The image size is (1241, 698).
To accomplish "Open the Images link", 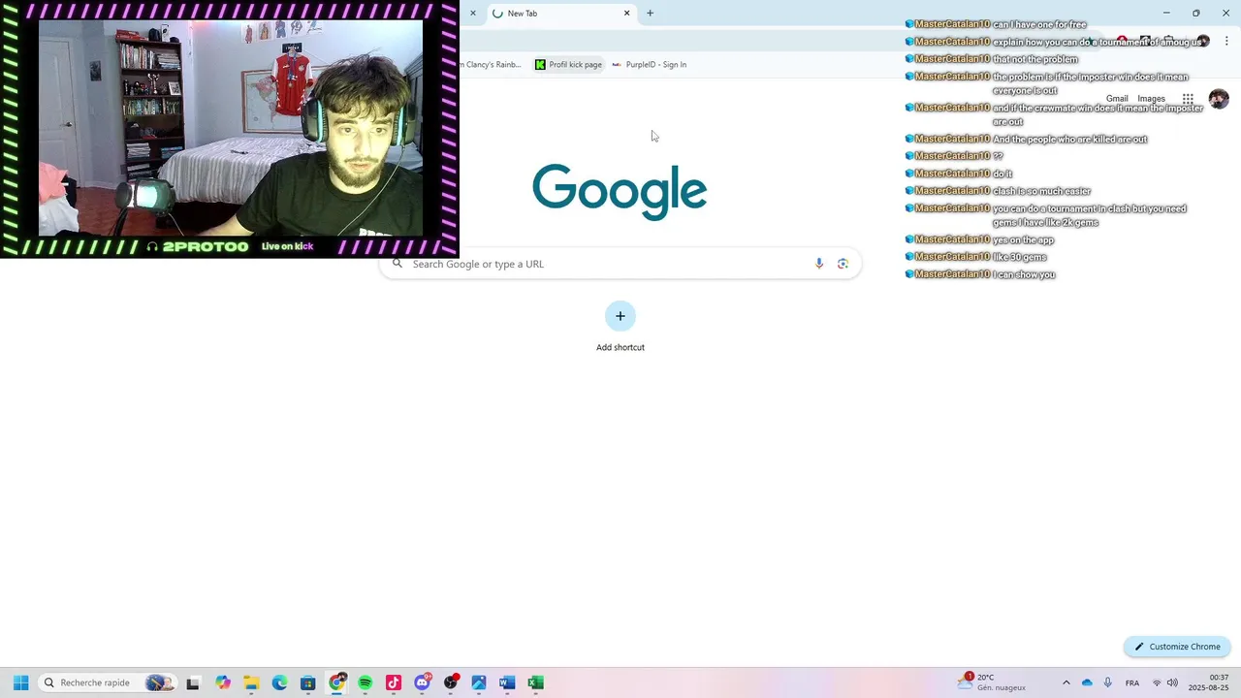I will (x=1151, y=99).
